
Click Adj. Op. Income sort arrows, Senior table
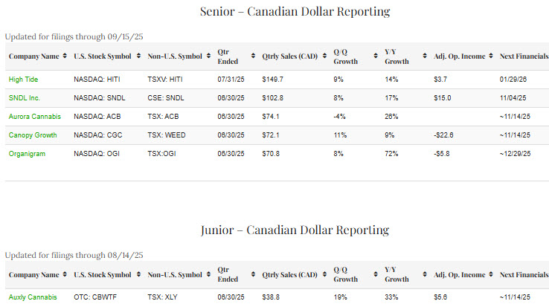pyautogui.click(x=495, y=56)
